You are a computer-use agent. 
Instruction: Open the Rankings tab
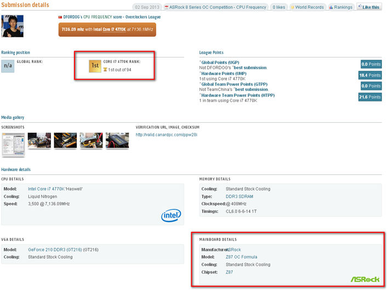(x=342, y=7)
